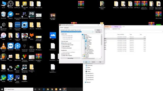Collapse This PC node in folder tree
The image size is (163, 91).
(83, 39)
